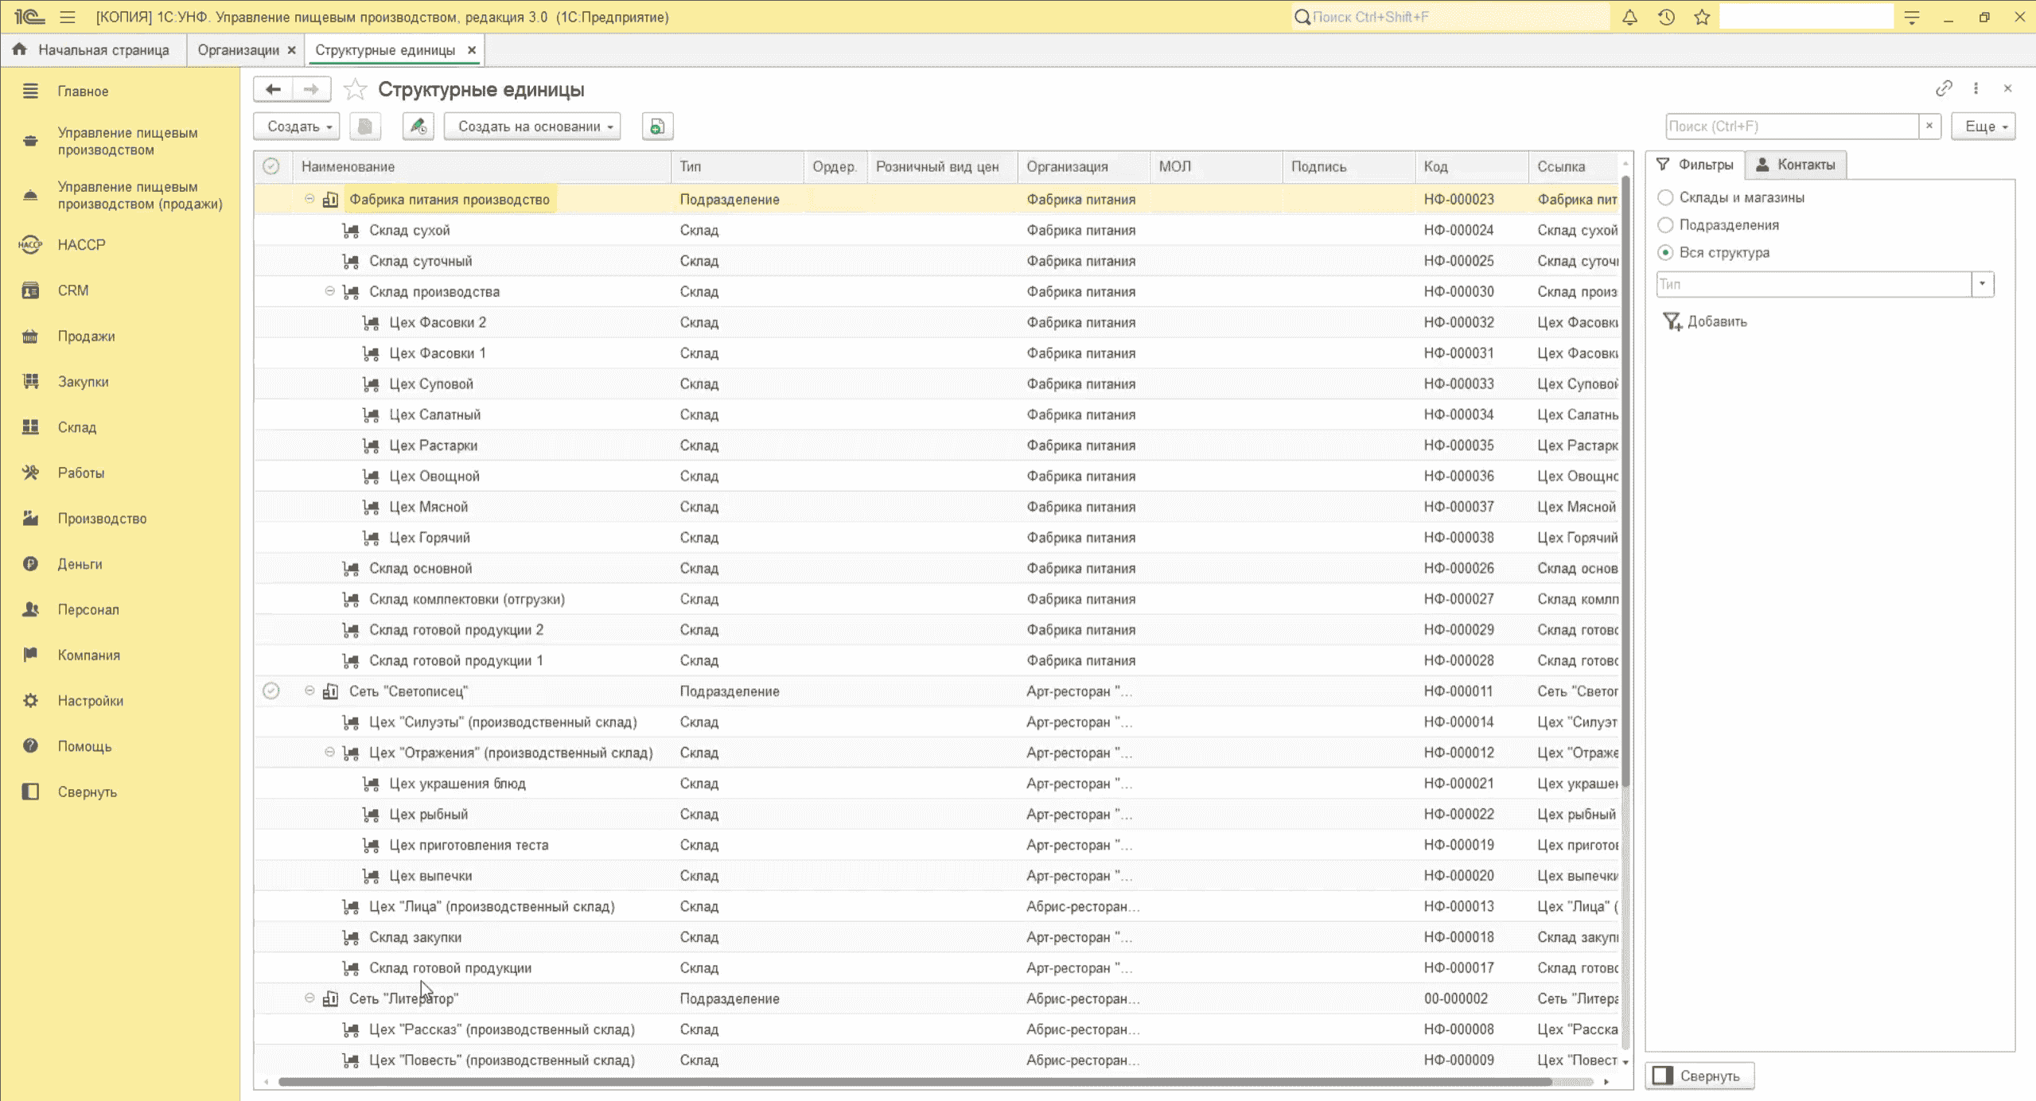Select the Вся структура radio button
The height and width of the screenshot is (1101, 2036).
click(x=1665, y=252)
